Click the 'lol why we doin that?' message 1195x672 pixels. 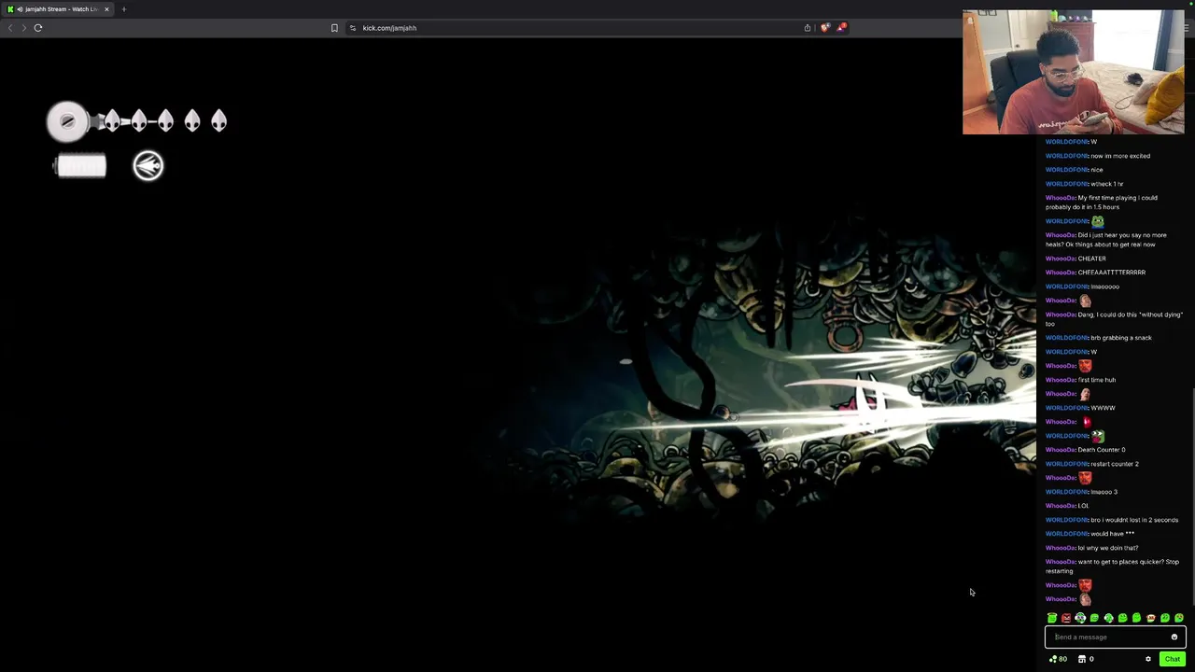coord(1108,548)
